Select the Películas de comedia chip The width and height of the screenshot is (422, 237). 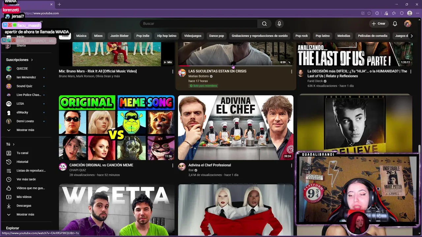(373, 36)
